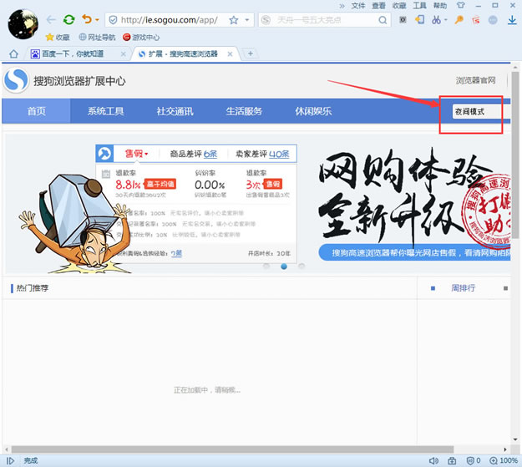
Task: Open the downloads arrow icon
Action: [x=512, y=20]
